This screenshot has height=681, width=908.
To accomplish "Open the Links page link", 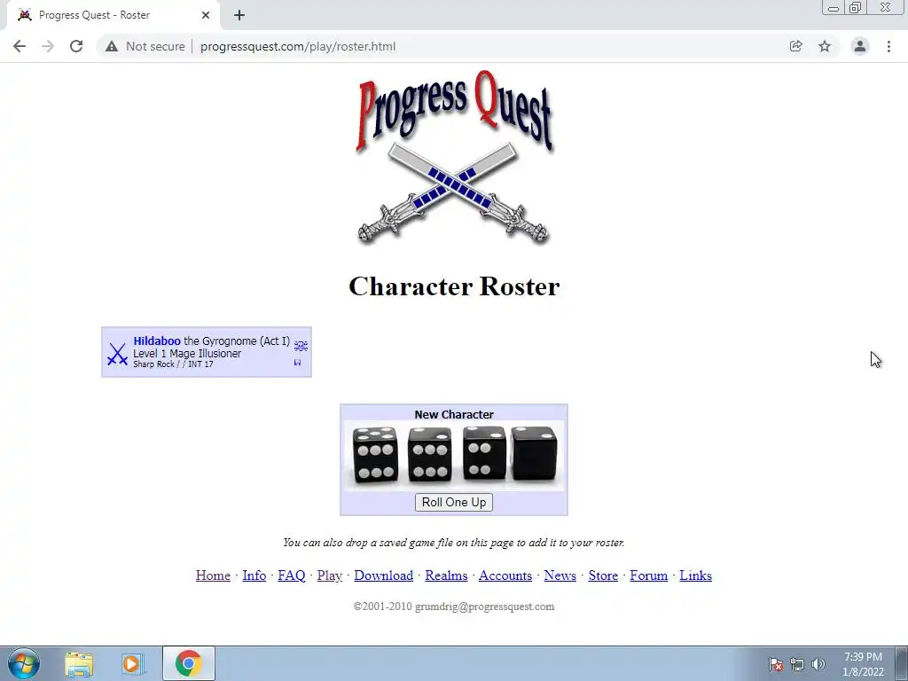I will click(695, 575).
